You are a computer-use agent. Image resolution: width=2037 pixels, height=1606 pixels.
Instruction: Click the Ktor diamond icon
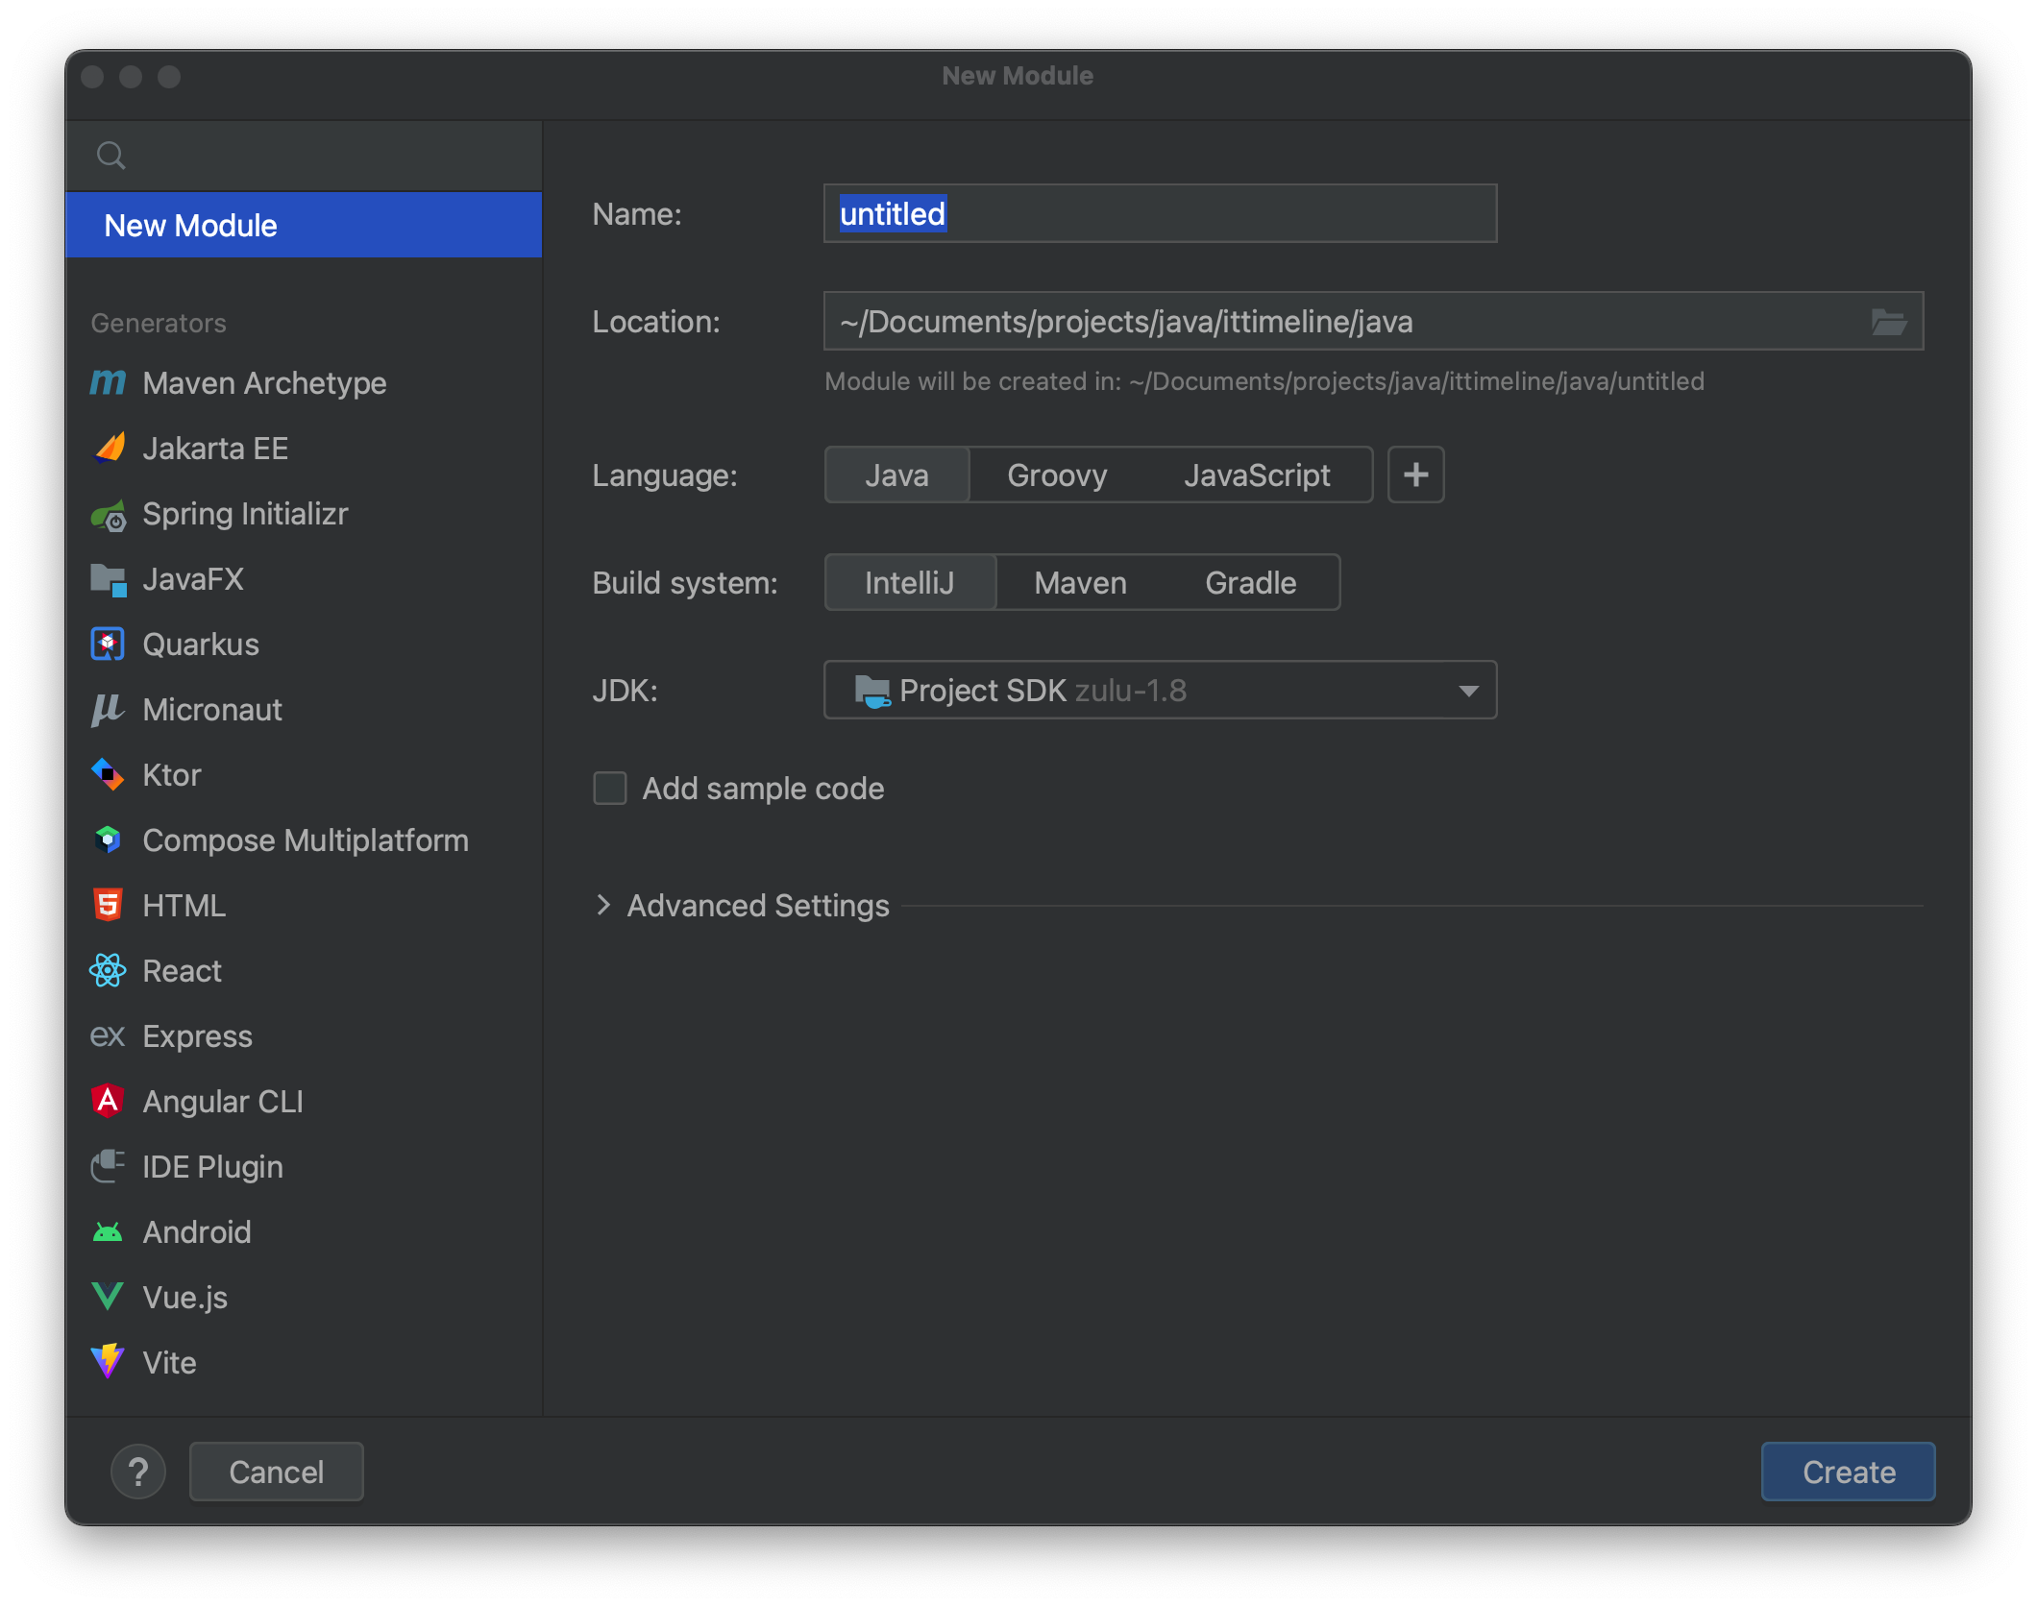(108, 775)
